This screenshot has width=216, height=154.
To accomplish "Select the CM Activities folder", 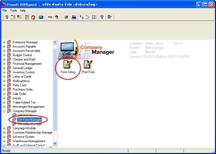I will pyautogui.click(x=26, y=115).
